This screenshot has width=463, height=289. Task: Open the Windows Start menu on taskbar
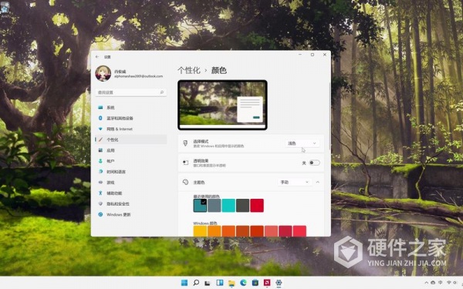pyautogui.click(x=184, y=283)
